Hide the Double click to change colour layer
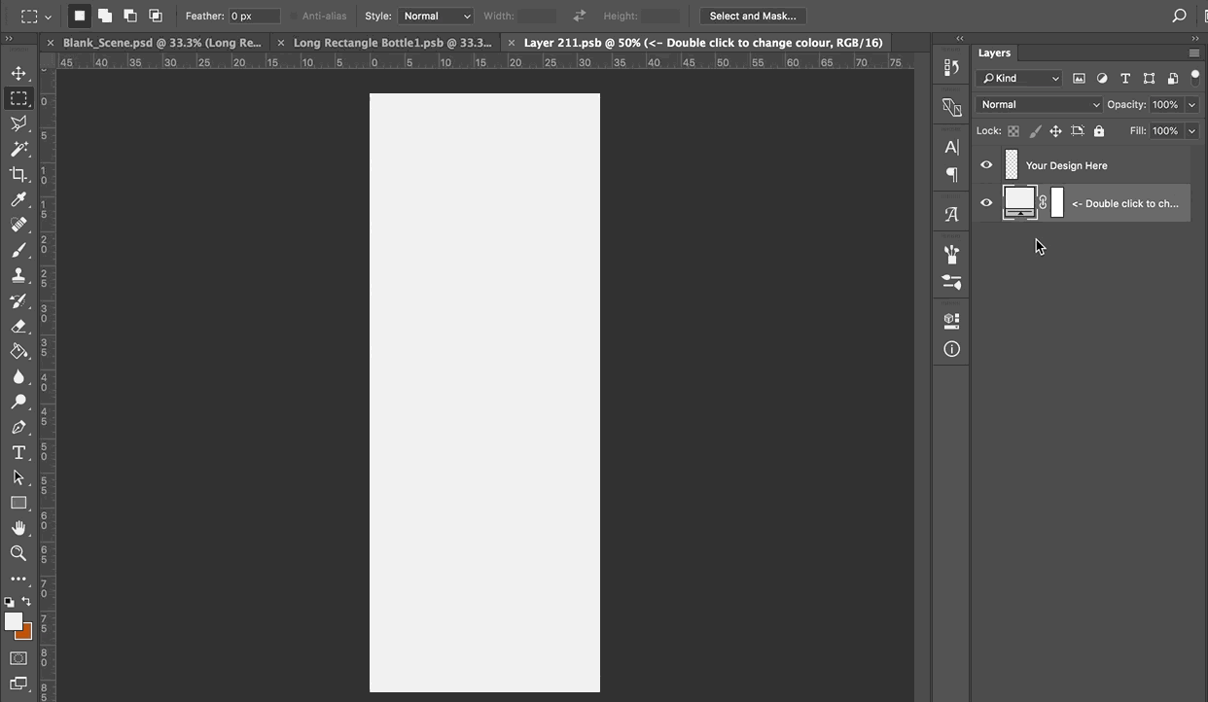 (x=986, y=203)
